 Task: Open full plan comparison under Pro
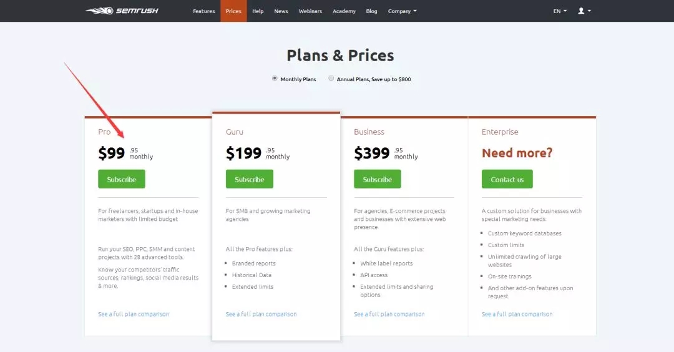pos(134,314)
